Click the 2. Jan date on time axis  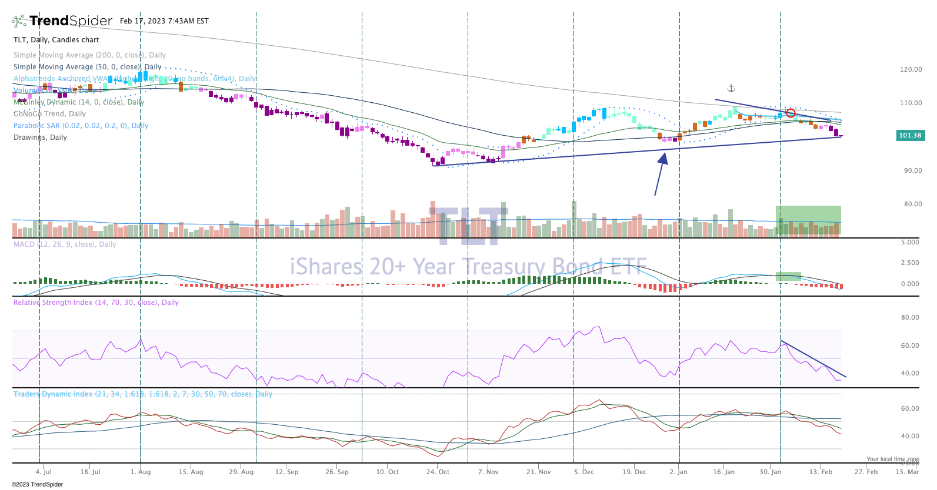pyautogui.click(x=678, y=472)
